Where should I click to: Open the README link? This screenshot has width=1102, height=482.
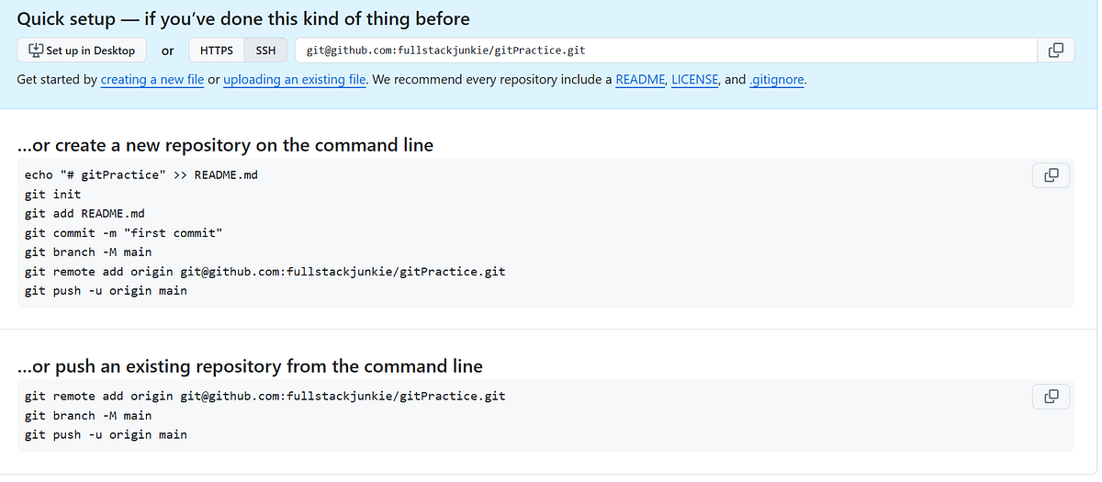pyautogui.click(x=640, y=80)
